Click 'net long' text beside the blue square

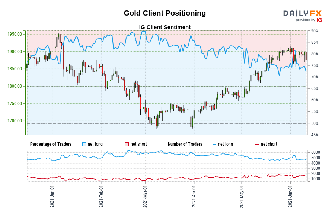[x=95, y=144]
